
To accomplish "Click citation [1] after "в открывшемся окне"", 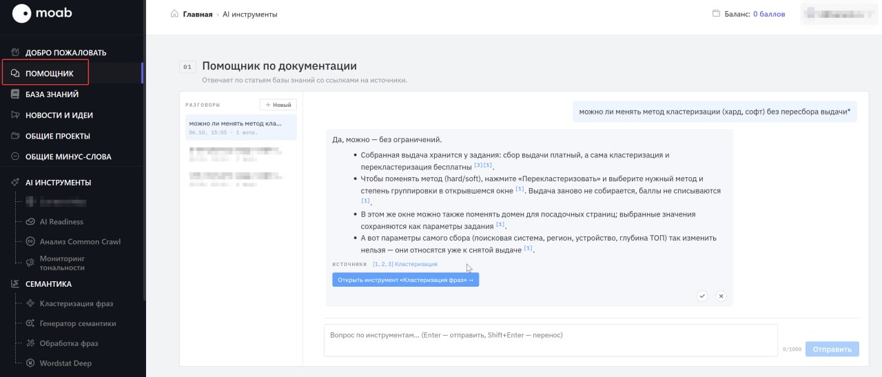I will 520,189.
